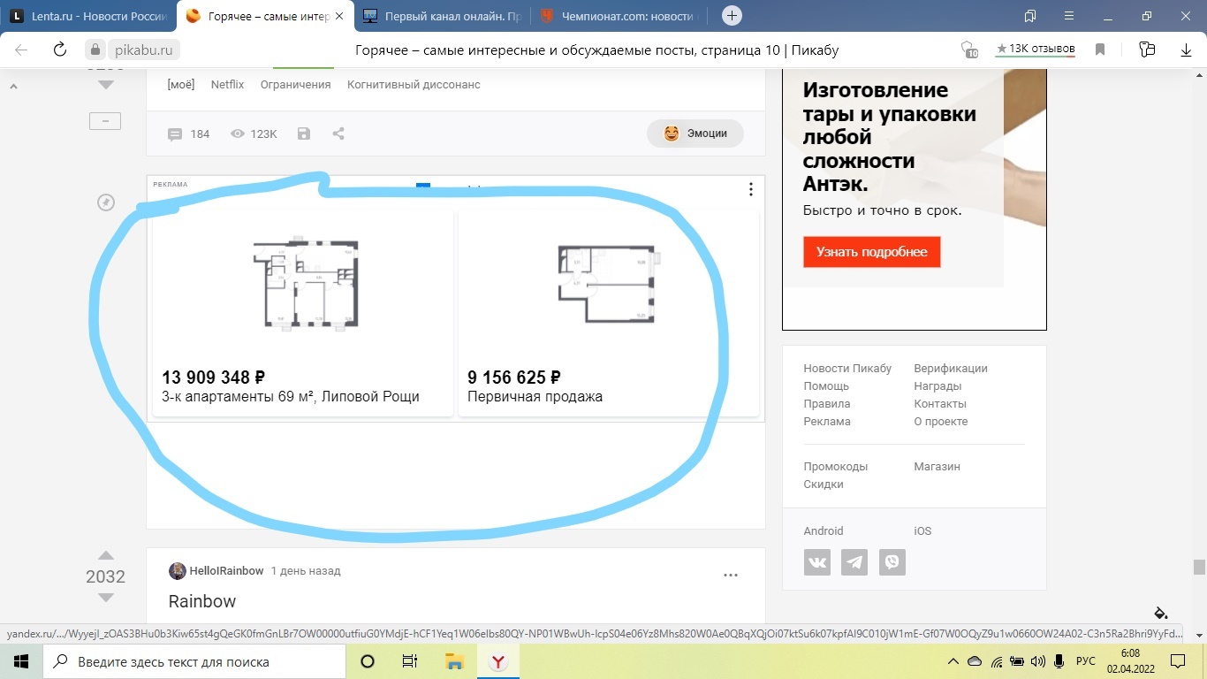The height and width of the screenshot is (679, 1207).
Task: Open the Магазин link
Action: [x=937, y=467]
